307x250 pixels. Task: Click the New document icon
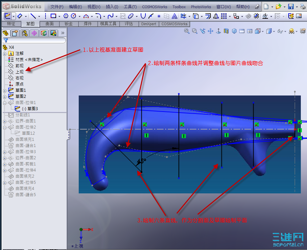(x=266, y=6)
